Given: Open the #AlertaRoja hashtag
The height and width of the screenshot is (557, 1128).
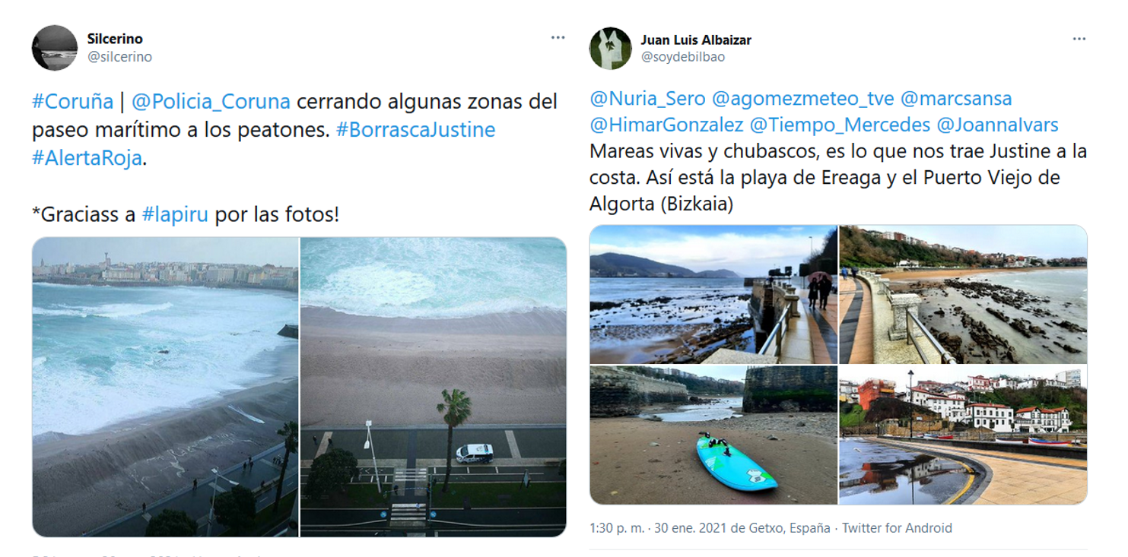Looking at the screenshot, I should (87, 158).
